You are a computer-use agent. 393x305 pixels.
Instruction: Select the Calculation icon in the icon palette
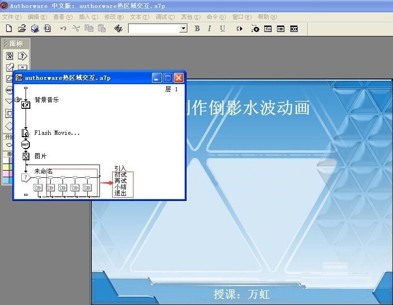[23, 67]
